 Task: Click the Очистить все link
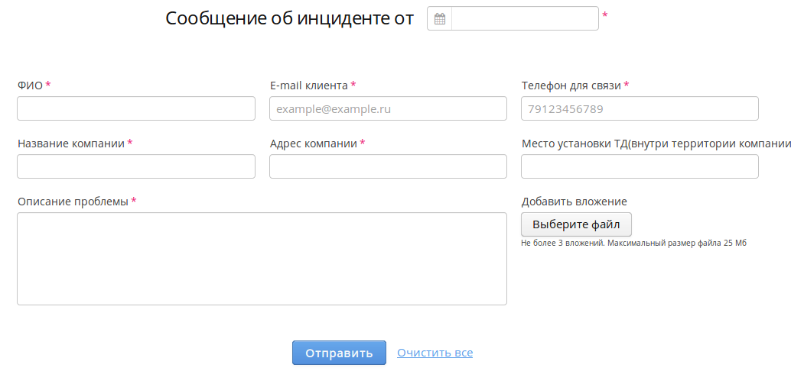click(435, 353)
